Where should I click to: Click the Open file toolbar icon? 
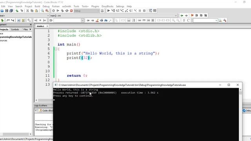tap(2, 11)
